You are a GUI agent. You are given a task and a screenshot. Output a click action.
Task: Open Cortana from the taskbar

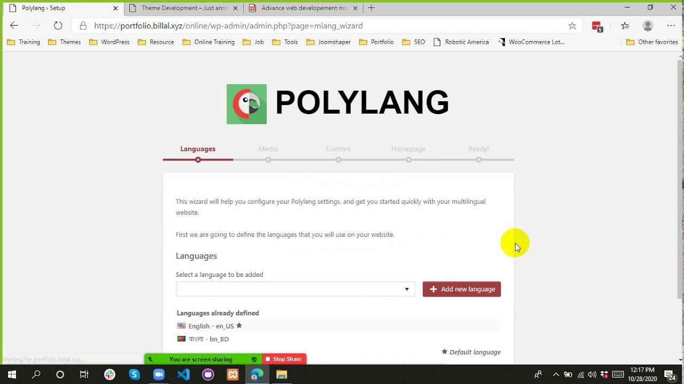[x=60, y=374]
